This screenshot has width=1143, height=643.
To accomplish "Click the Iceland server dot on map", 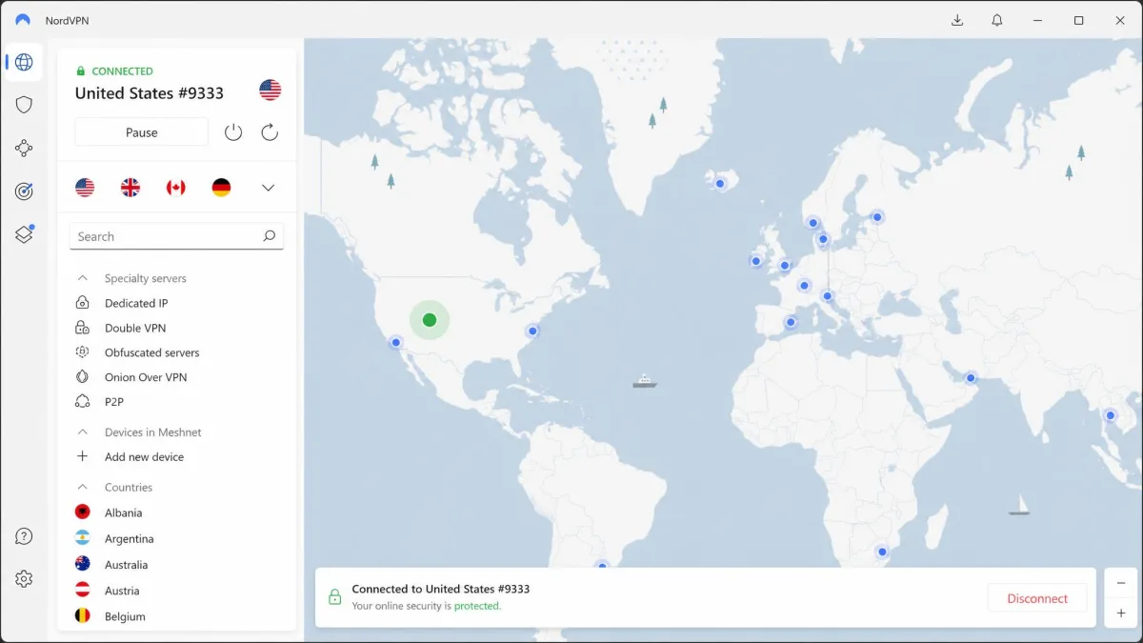I will click(x=720, y=184).
